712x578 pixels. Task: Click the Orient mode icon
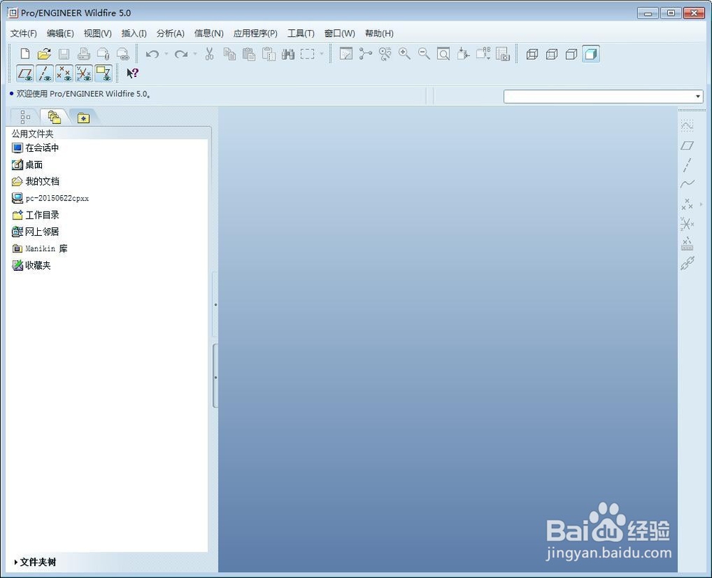click(385, 54)
